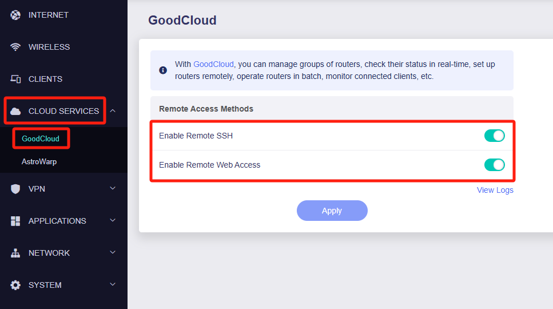Expand the VPN menu chevron
Screen dimensions: 553x309
113,188
